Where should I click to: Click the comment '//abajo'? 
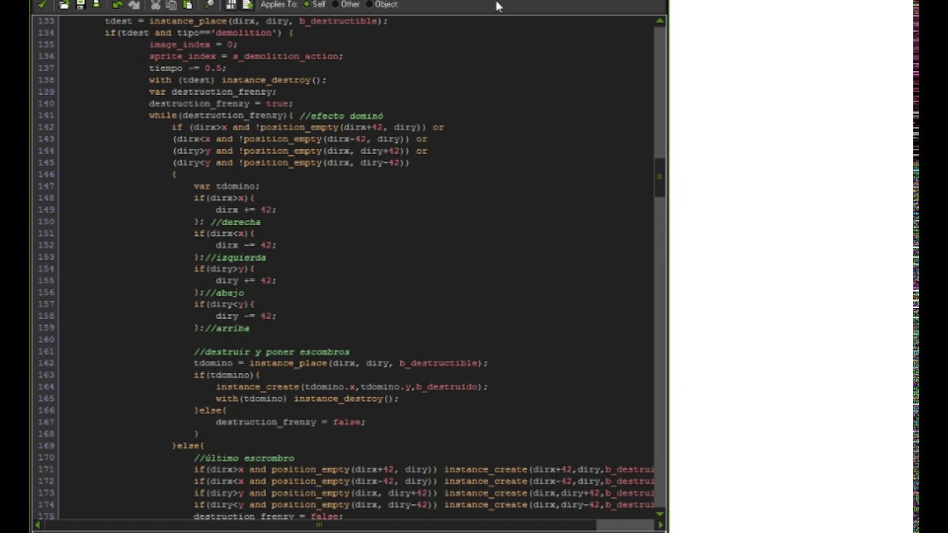tap(224, 293)
